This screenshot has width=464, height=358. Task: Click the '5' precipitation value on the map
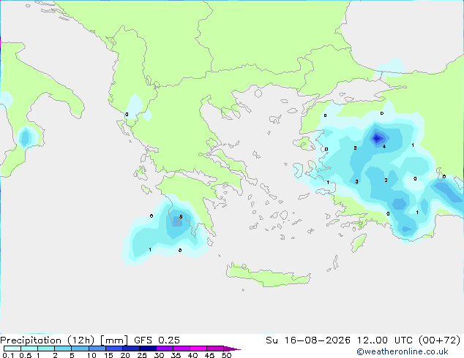coord(181,217)
